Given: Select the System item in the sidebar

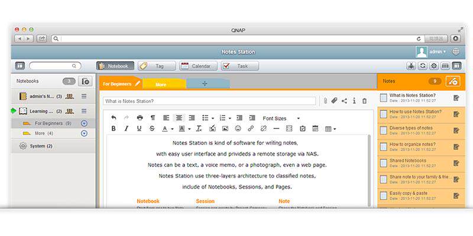Looking at the screenshot, I should 53,146.
